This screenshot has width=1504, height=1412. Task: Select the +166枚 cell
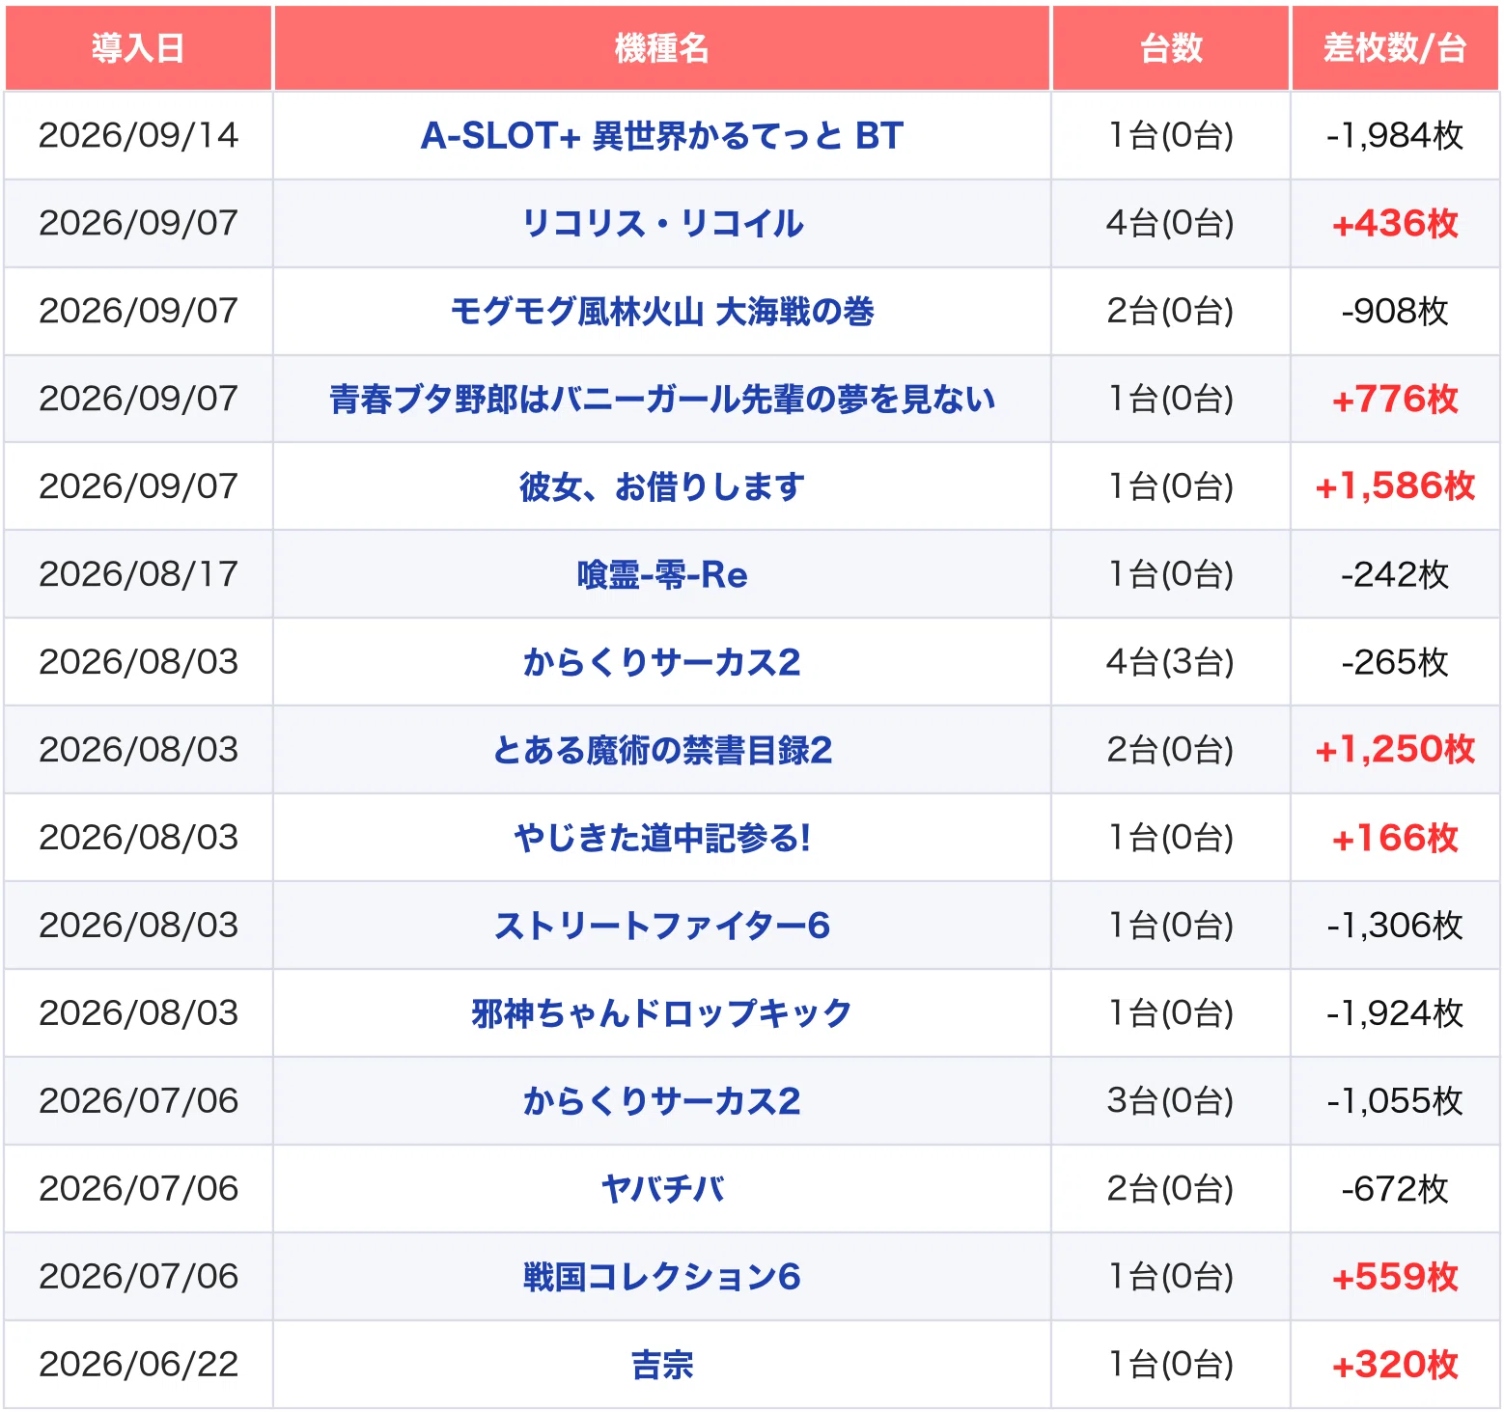point(1395,839)
